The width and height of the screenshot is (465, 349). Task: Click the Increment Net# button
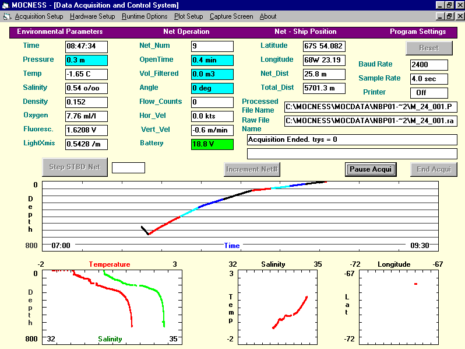click(252, 169)
